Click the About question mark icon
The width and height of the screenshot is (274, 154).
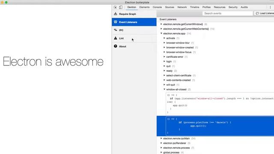point(116,46)
